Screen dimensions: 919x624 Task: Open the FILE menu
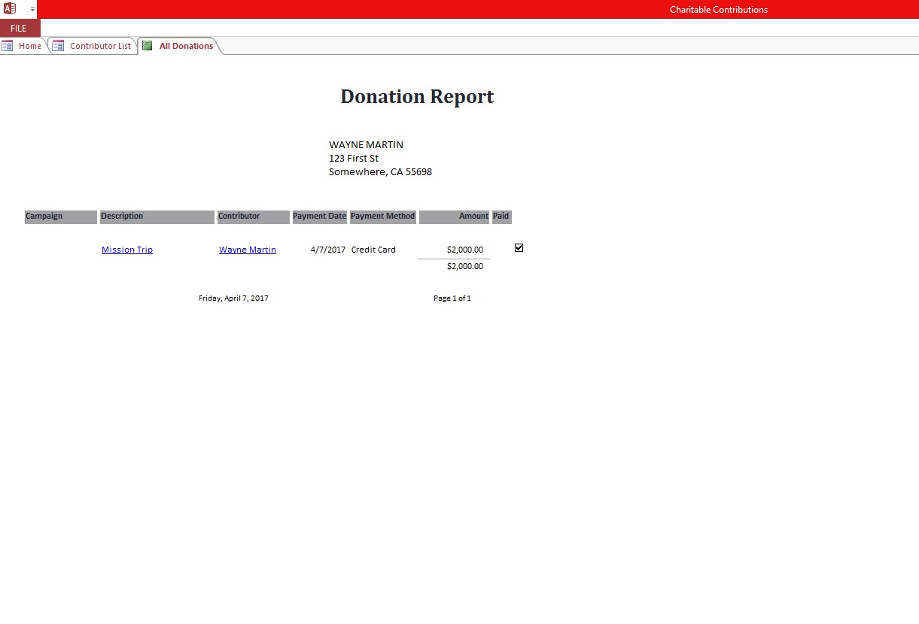pyautogui.click(x=19, y=28)
